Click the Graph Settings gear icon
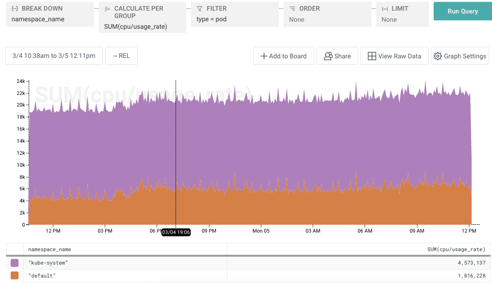 (x=437, y=56)
